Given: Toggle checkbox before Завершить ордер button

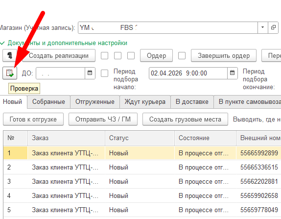Looking at the screenshot, I should (182, 55).
